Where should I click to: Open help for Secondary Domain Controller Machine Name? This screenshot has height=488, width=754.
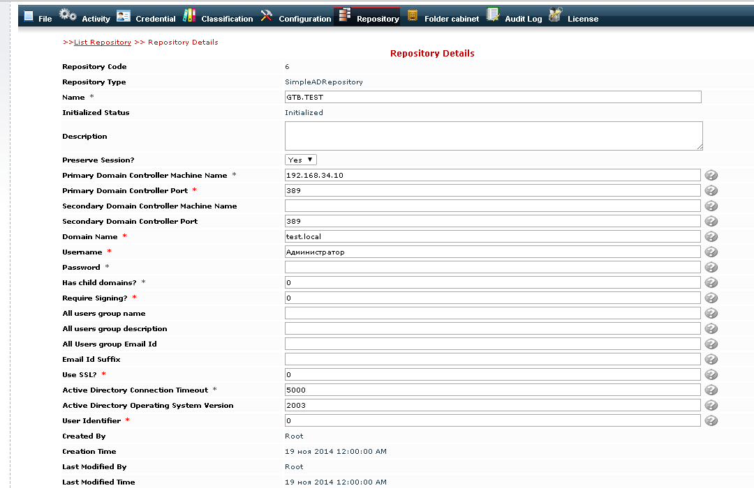711,206
